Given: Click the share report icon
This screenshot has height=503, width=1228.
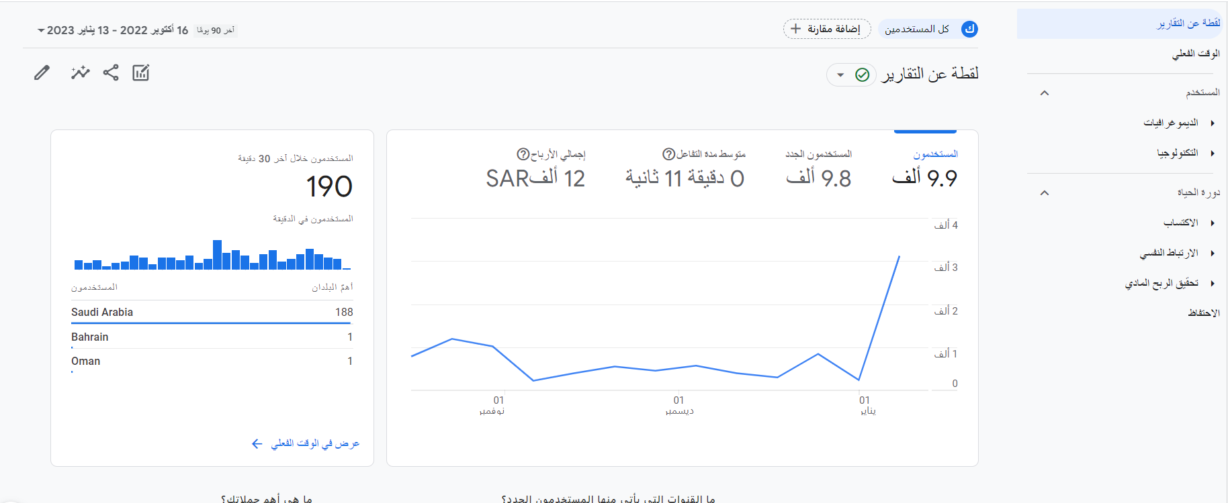Looking at the screenshot, I should 111,72.
